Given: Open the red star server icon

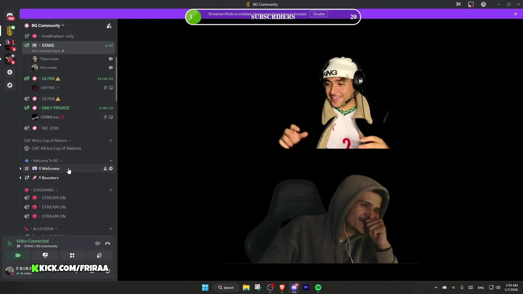Looking at the screenshot, I should [x=10, y=59].
